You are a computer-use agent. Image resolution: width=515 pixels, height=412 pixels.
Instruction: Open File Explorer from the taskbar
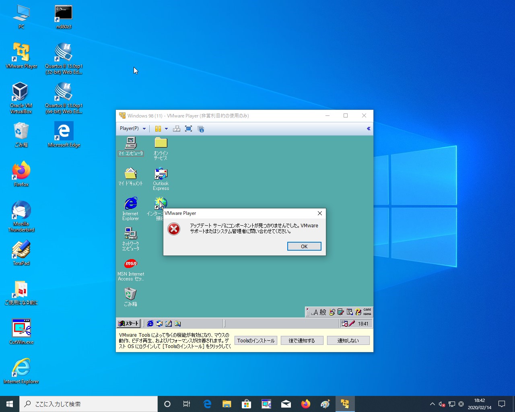click(227, 404)
